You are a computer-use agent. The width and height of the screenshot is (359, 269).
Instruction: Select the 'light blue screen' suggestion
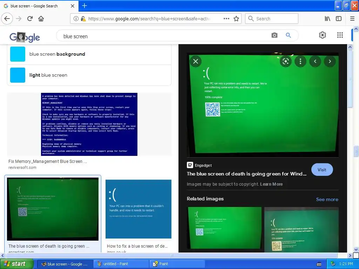click(x=89, y=75)
